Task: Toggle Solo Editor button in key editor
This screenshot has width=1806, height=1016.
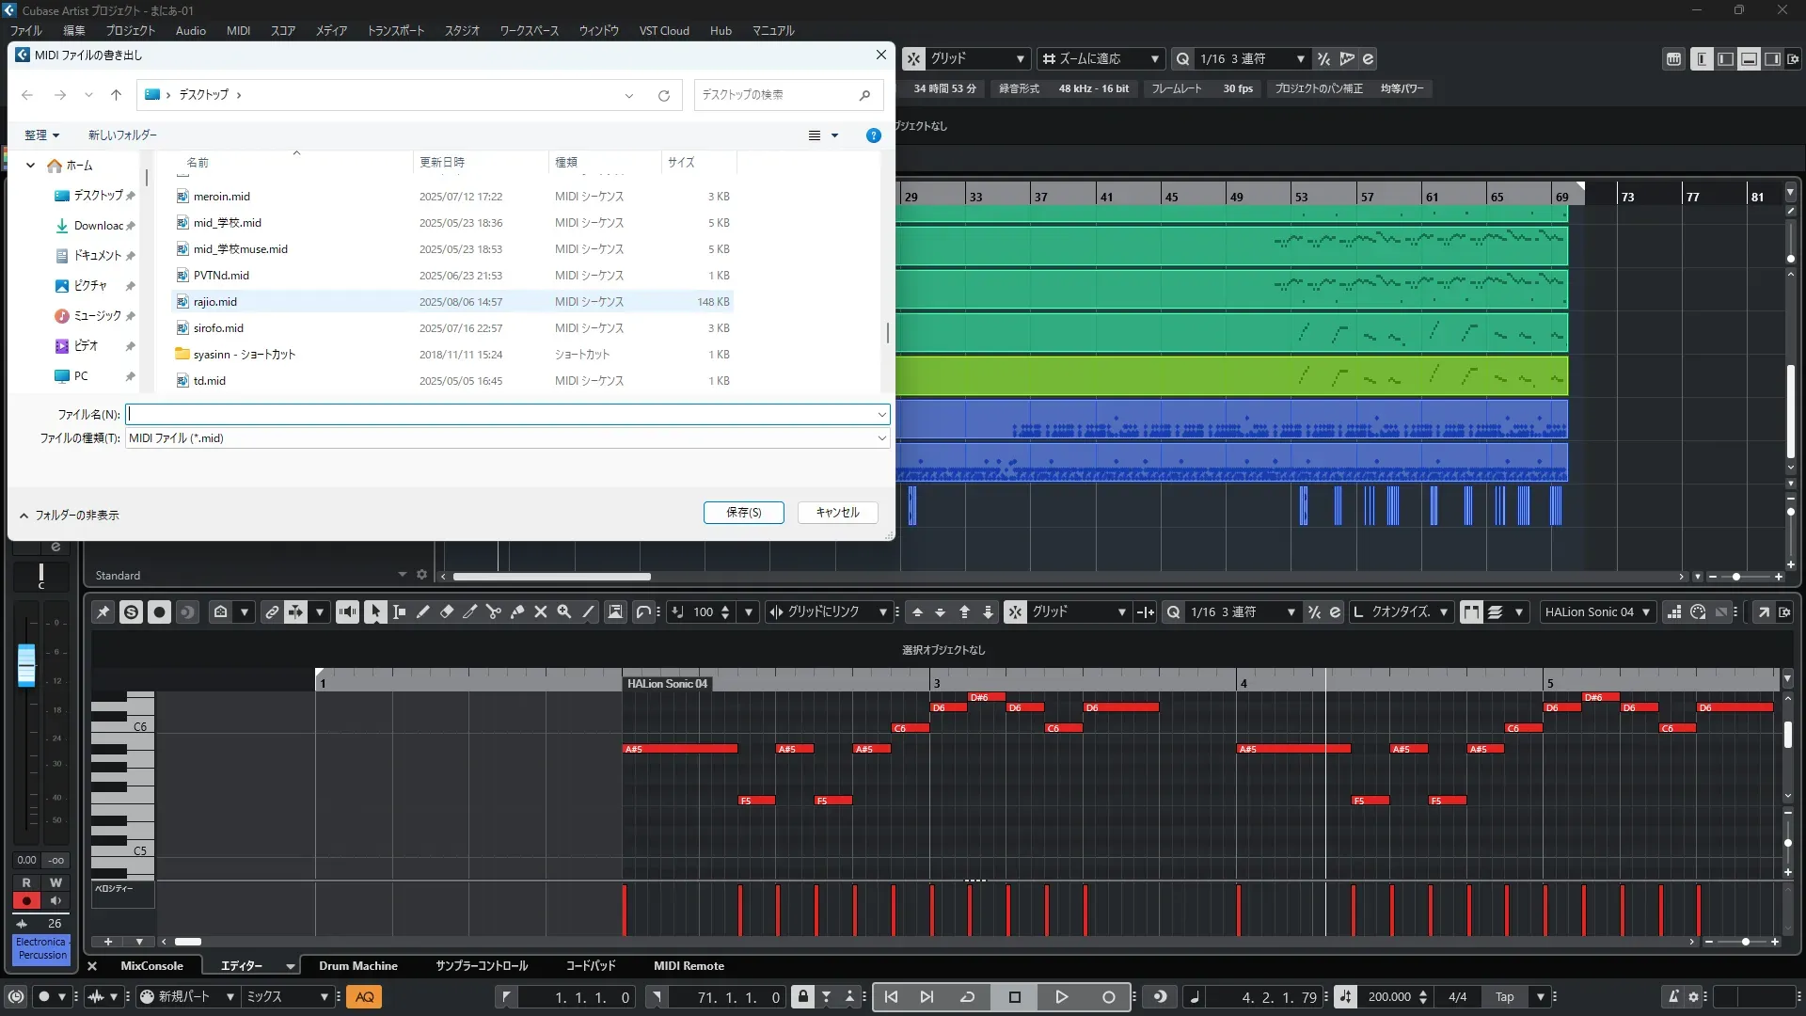Action: pos(131,612)
